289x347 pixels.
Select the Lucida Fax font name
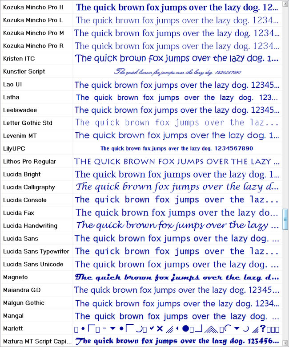(19, 213)
